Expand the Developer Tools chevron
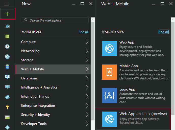The height and width of the screenshot is (130, 175). coord(87,124)
